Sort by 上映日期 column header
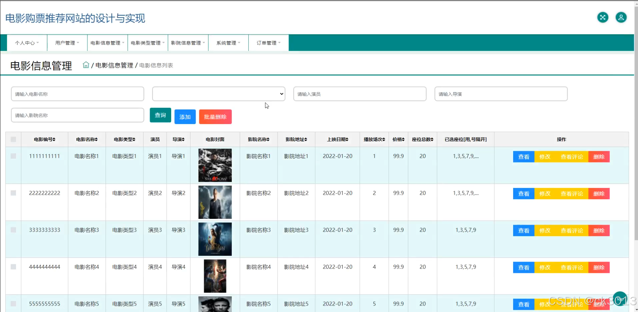 click(338, 139)
